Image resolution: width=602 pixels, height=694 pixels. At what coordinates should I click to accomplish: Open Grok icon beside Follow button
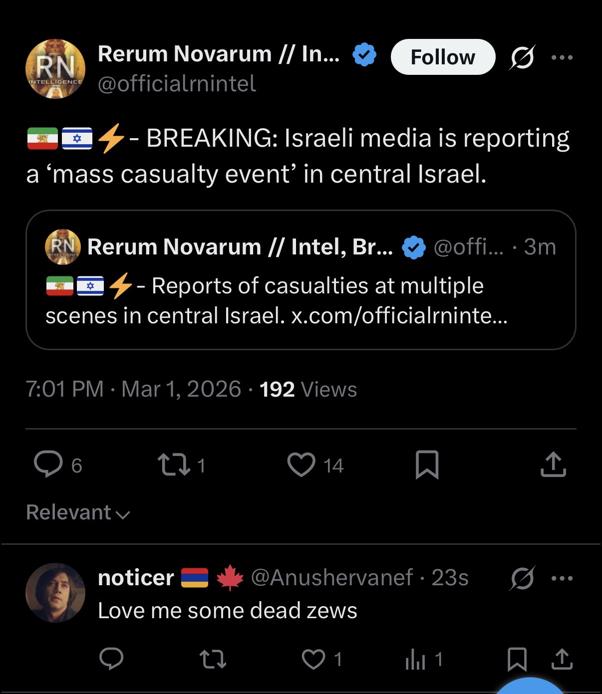tap(522, 57)
